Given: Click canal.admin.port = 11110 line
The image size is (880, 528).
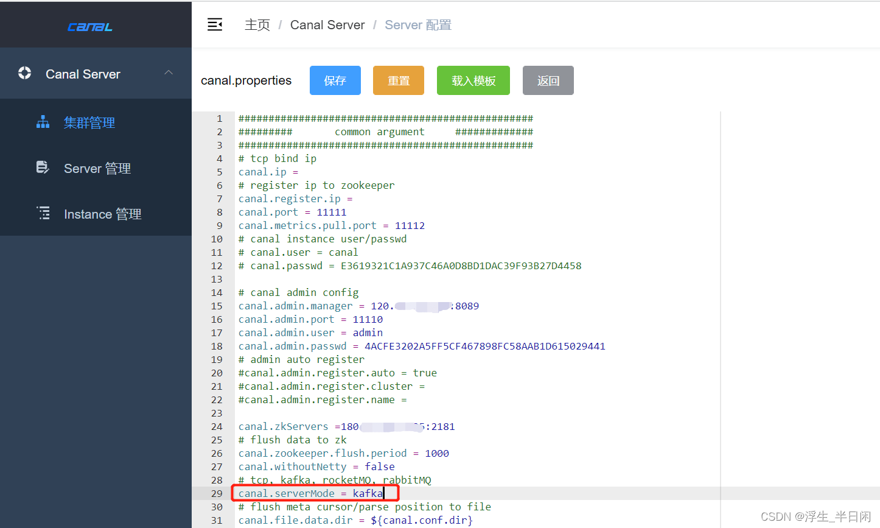Looking at the screenshot, I should 310,319.
